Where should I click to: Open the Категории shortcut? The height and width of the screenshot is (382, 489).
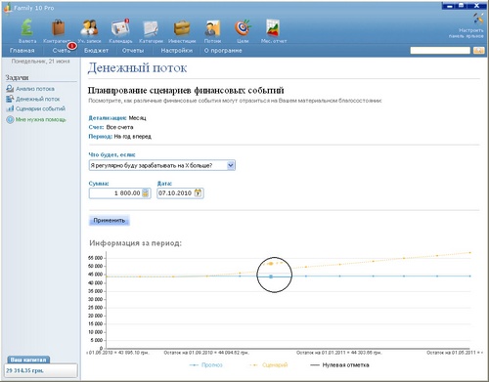[151, 31]
